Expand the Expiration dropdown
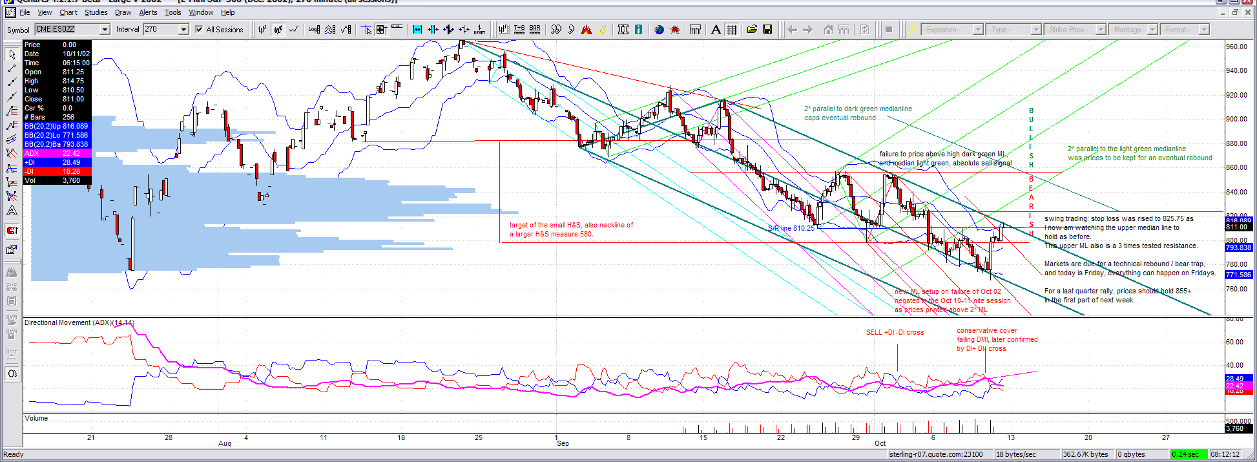 pyautogui.click(x=977, y=30)
